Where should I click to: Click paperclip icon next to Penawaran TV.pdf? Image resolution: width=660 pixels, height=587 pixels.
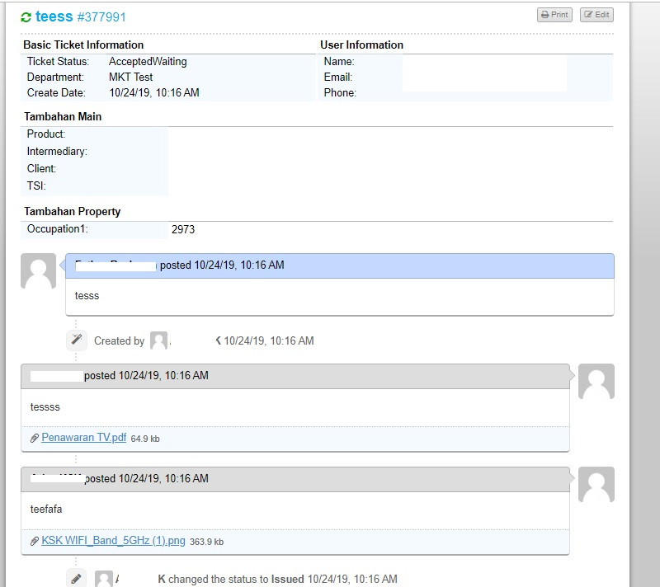click(35, 439)
